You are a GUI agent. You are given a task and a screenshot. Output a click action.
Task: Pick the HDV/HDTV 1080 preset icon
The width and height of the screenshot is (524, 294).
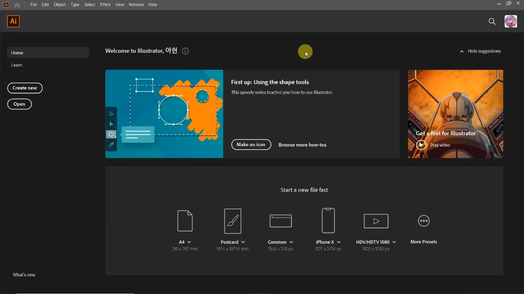[x=376, y=221]
